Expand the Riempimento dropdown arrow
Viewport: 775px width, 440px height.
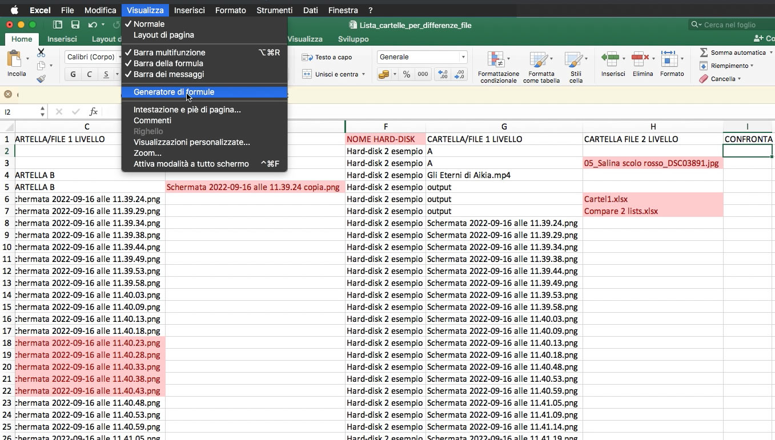coord(752,66)
